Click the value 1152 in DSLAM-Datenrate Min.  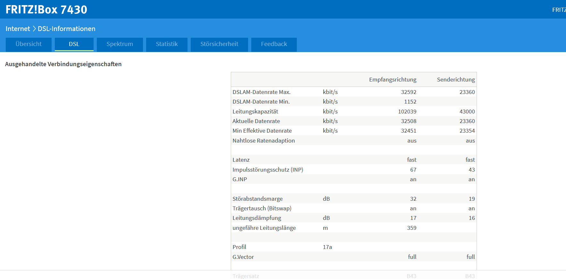click(410, 102)
